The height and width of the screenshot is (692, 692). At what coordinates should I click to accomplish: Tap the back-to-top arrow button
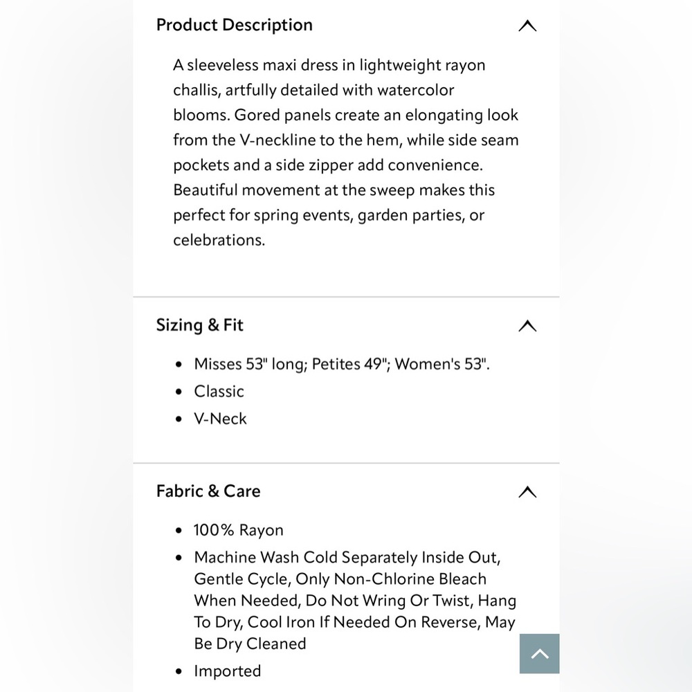point(539,654)
